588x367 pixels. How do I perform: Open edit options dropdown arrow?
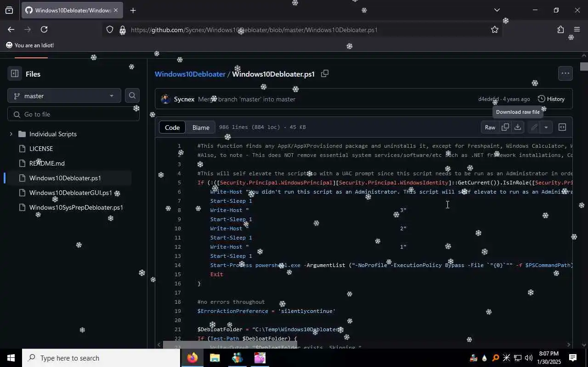click(546, 127)
